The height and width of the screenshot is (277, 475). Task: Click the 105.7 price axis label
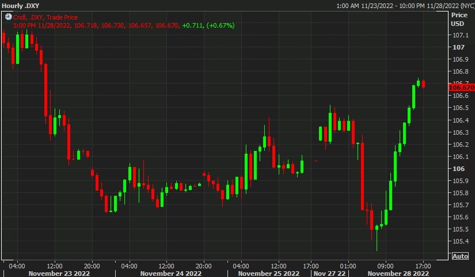460,205
